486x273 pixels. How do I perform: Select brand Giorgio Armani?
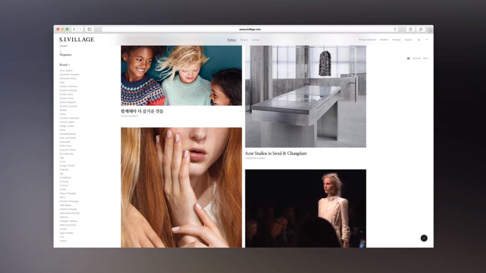coord(67,166)
